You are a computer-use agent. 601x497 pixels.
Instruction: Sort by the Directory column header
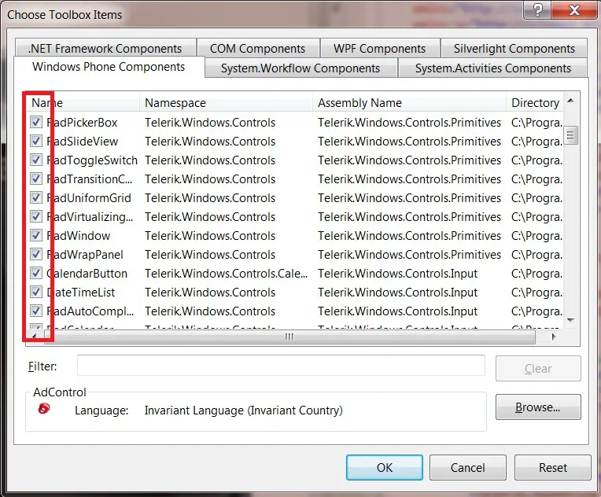535,103
